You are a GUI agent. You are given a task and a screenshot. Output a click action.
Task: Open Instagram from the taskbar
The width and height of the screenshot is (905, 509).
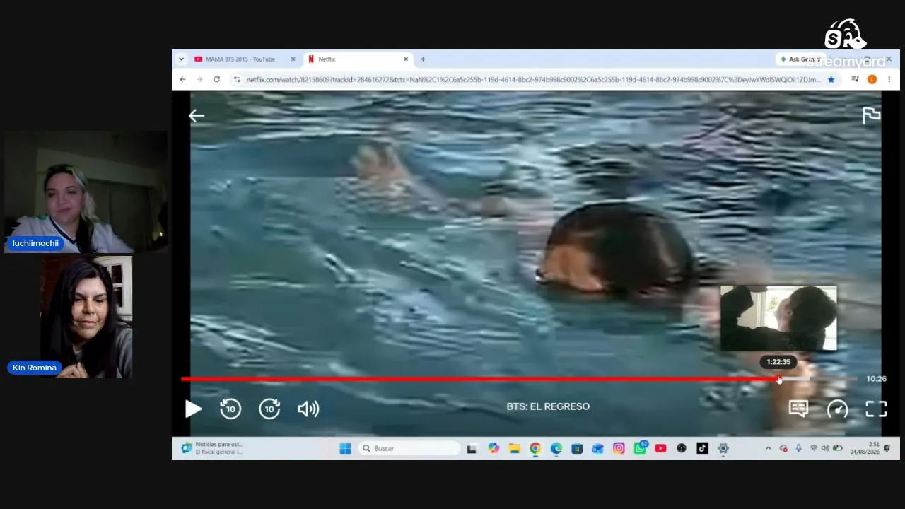pyautogui.click(x=619, y=448)
